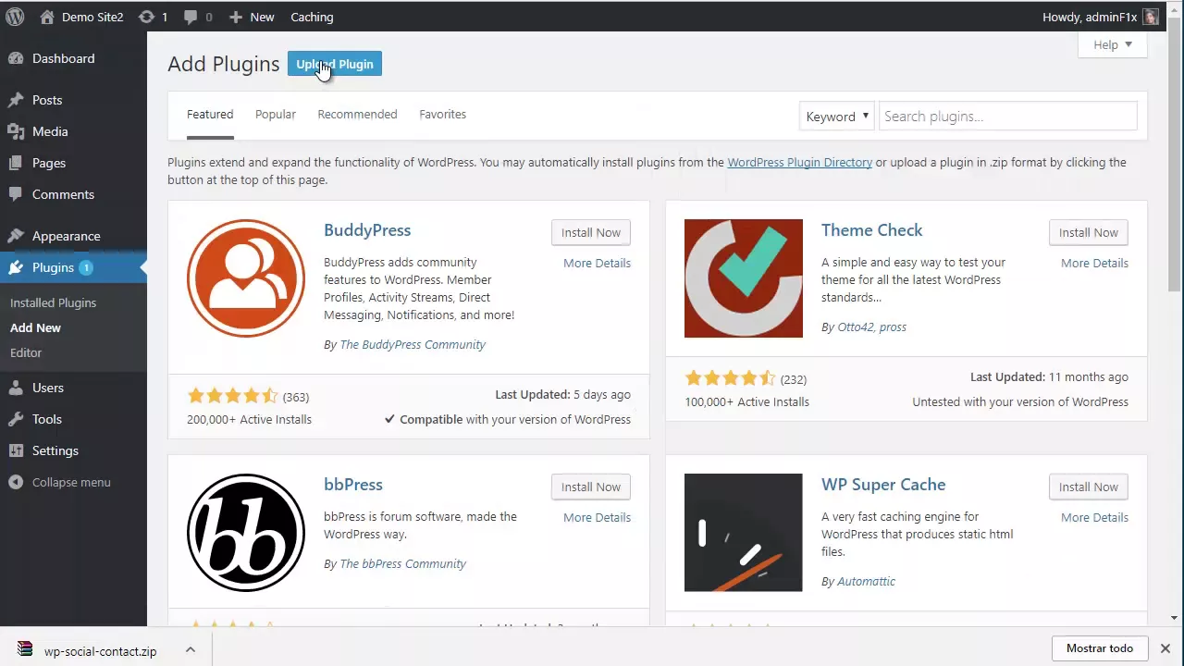Switch to the Recommended tab
Image resolution: width=1184 pixels, height=666 pixels.
click(357, 114)
